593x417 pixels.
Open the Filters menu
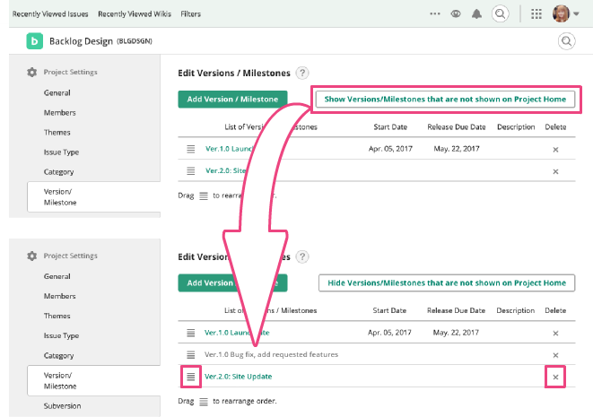190,14
